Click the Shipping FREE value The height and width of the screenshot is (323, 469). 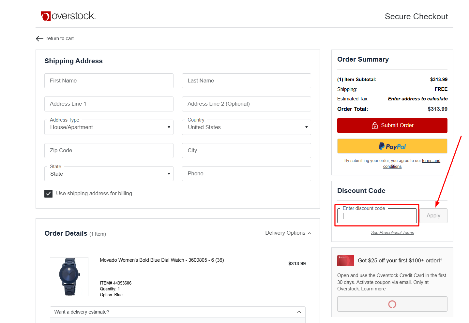441,89
